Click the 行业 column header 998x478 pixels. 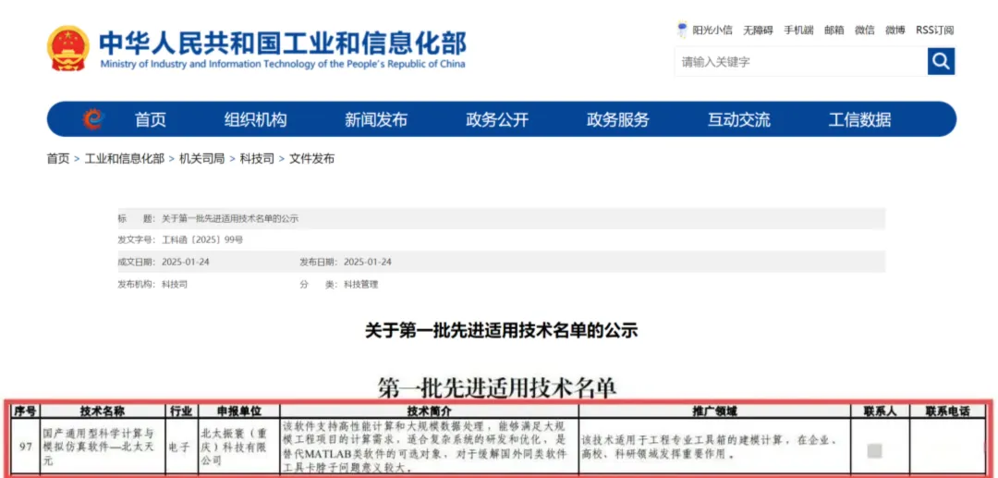181,411
